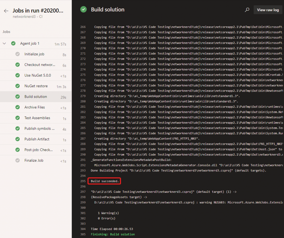The width and height of the screenshot is (284, 238).
Task: Click the _GenerateFunctionsExtensionsMetadataPostBuild line
Action: [x=131, y=160]
